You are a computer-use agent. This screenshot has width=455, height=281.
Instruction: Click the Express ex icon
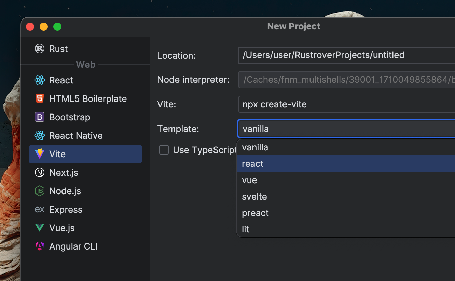40,210
